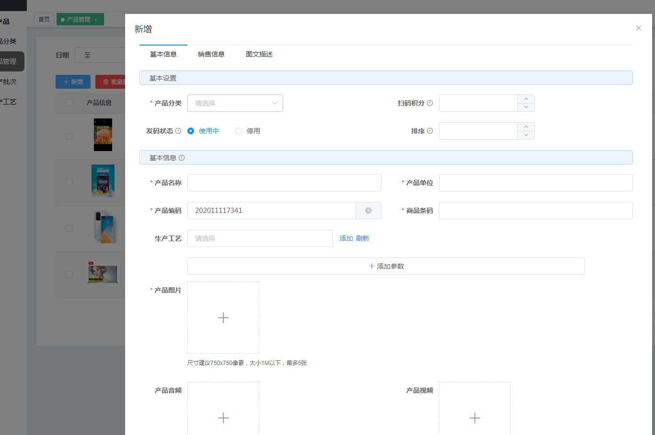The image size is (655, 435).
Task: Click the blue 新增 button
Action: tap(73, 82)
